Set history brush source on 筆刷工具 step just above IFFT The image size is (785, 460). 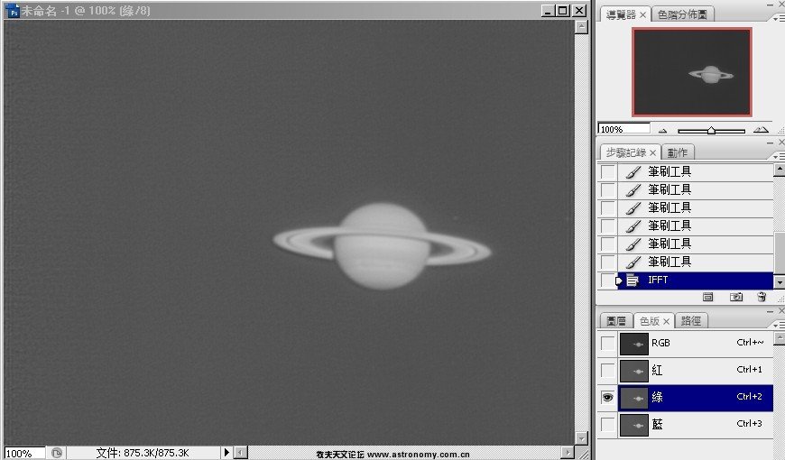[607, 262]
